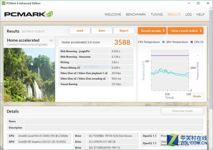Viewport: 213px width, 150px height.
Task: Click the Export button
Action: [124, 31]
